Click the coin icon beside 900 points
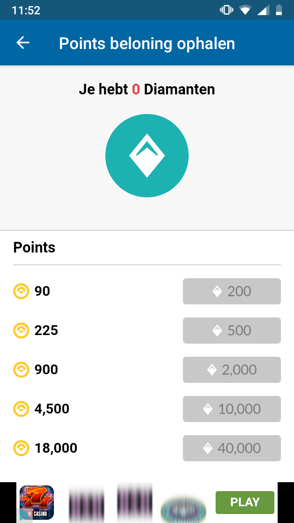This screenshot has width=294, height=523. (x=21, y=370)
